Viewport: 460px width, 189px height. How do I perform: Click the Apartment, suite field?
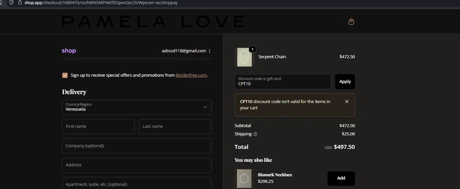tap(137, 183)
